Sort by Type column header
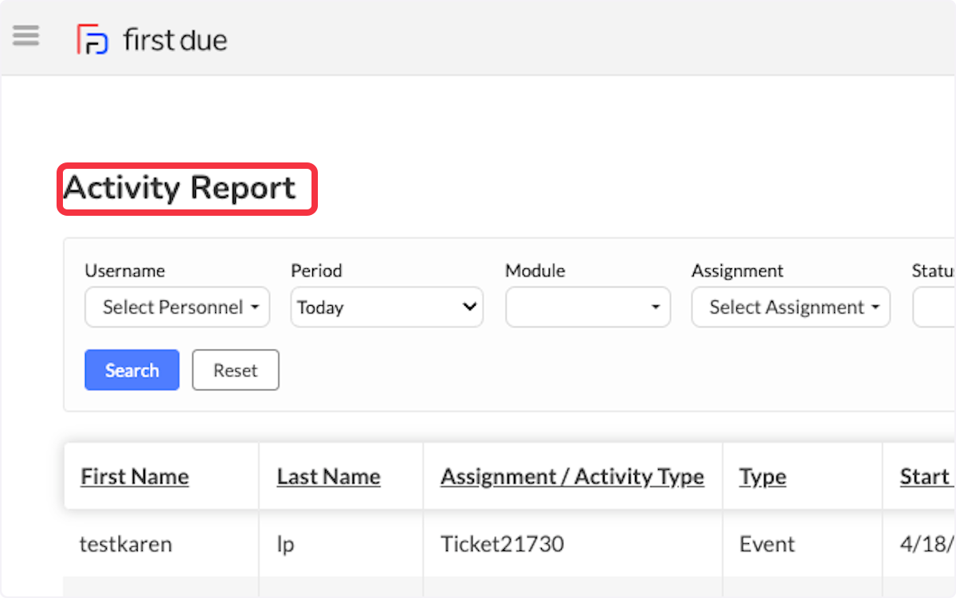The image size is (956, 598). pos(762,477)
